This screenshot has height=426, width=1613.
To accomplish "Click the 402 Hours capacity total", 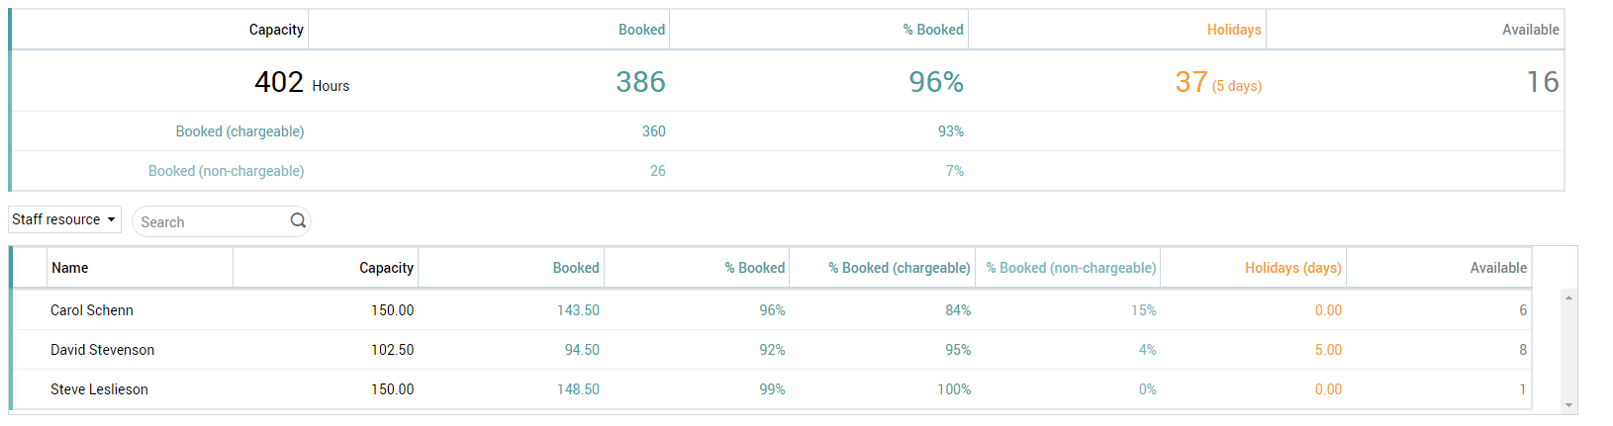I will click(280, 82).
